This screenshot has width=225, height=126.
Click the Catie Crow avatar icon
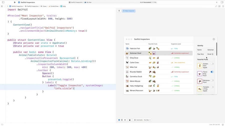point(127,63)
